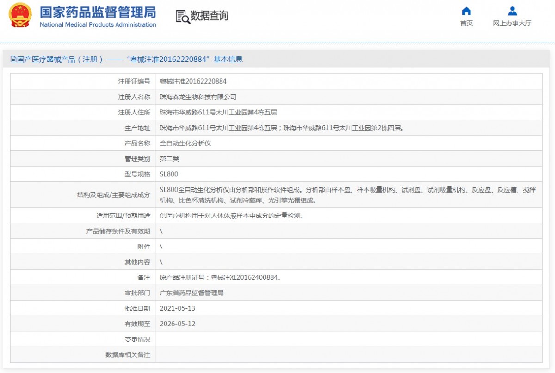Image resolution: width=555 pixels, height=373 pixels.
Task: Click the national emblem logo
Action: pos(20,15)
